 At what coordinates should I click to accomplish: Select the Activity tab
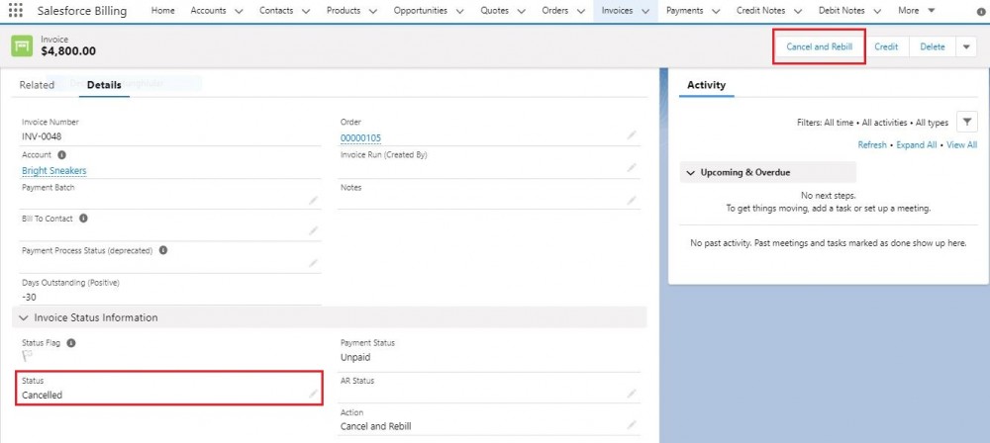[x=707, y=85]
